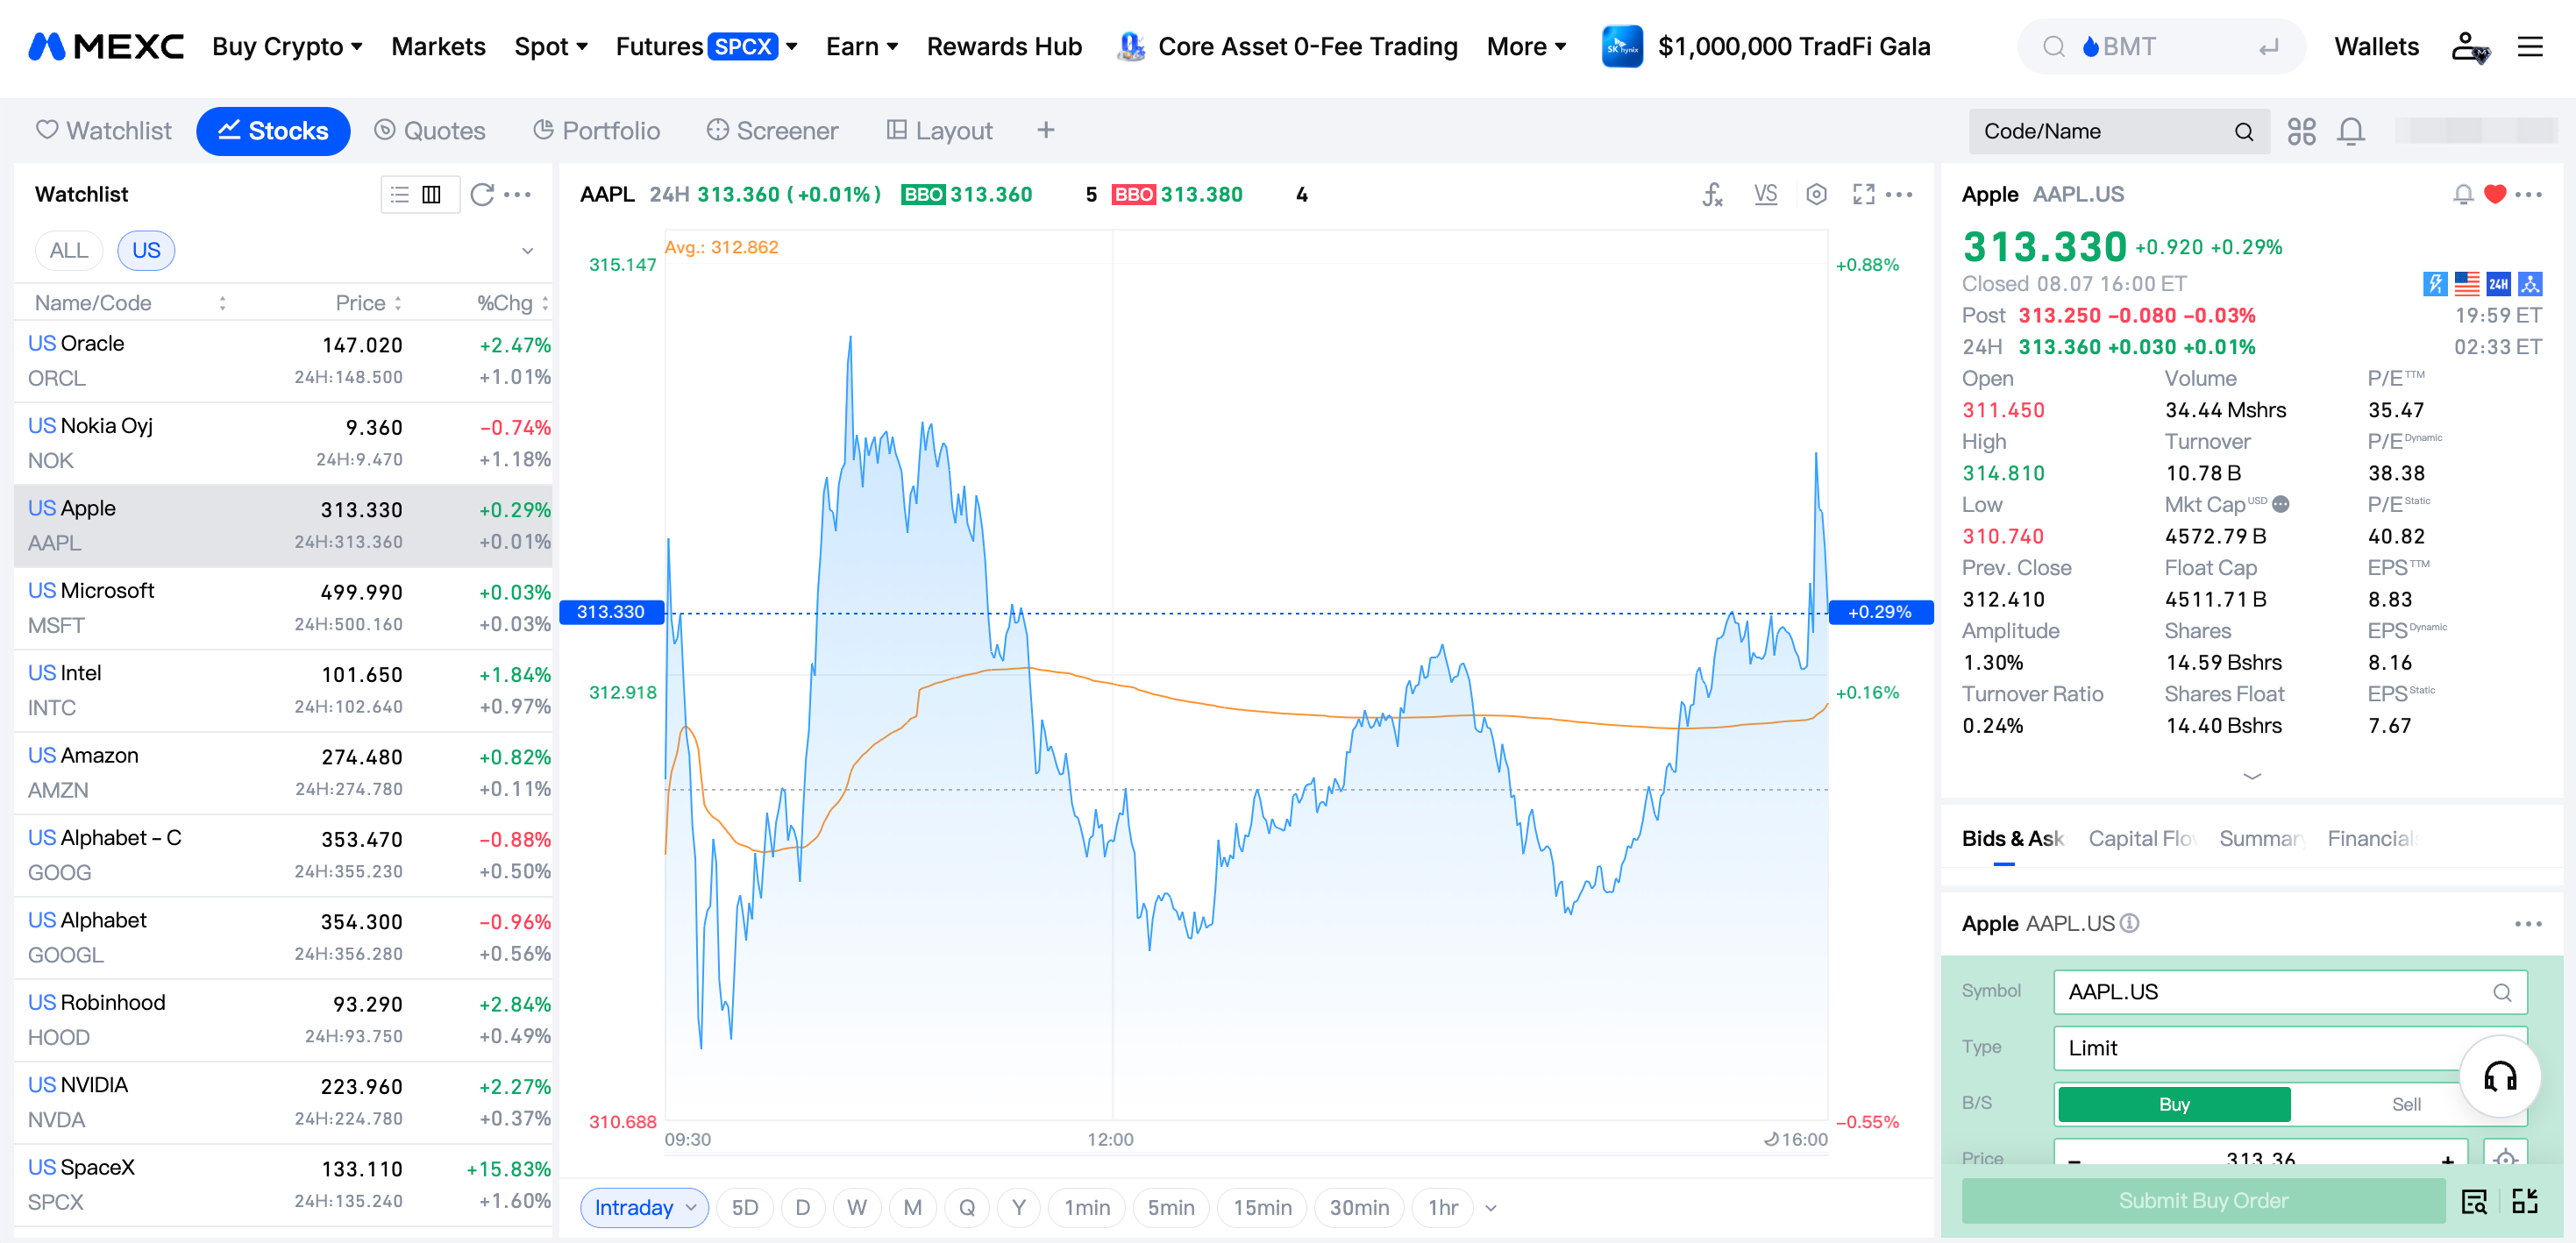This screenshot has width=2576, height=1243.
Task: Expand chart to fullscreen
Action: pos(1863,194)
